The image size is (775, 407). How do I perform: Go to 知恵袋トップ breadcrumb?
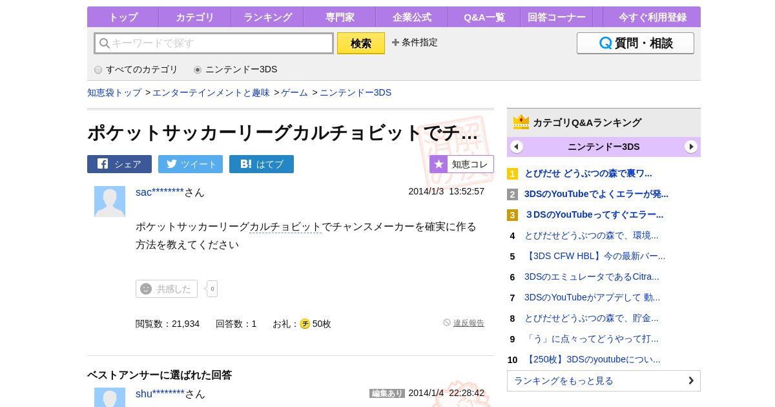pos(114,92)
